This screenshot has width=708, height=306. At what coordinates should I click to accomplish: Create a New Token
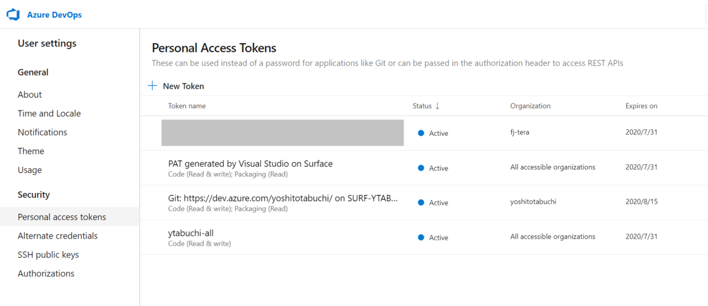tap(183, 86)
